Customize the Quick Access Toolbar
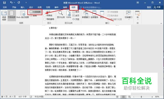164x99 pixels. pyautogui.click(x=26, y=3)
